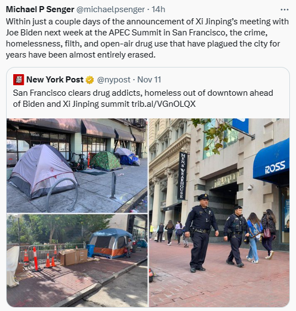296x311 pixels.
Task: Open the three-dot more options menu
Action: 284,9
